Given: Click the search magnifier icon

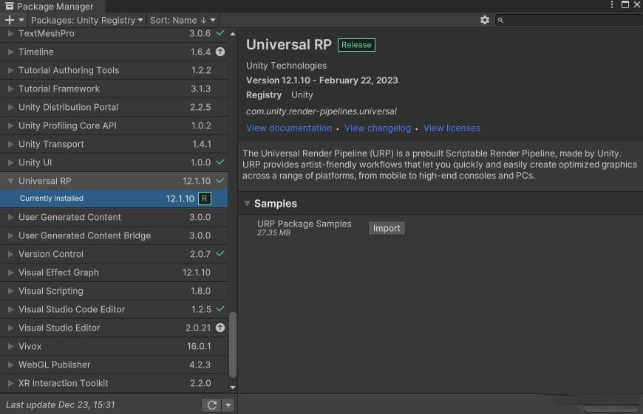Looking at the screenshot, I should pos(500,20).
